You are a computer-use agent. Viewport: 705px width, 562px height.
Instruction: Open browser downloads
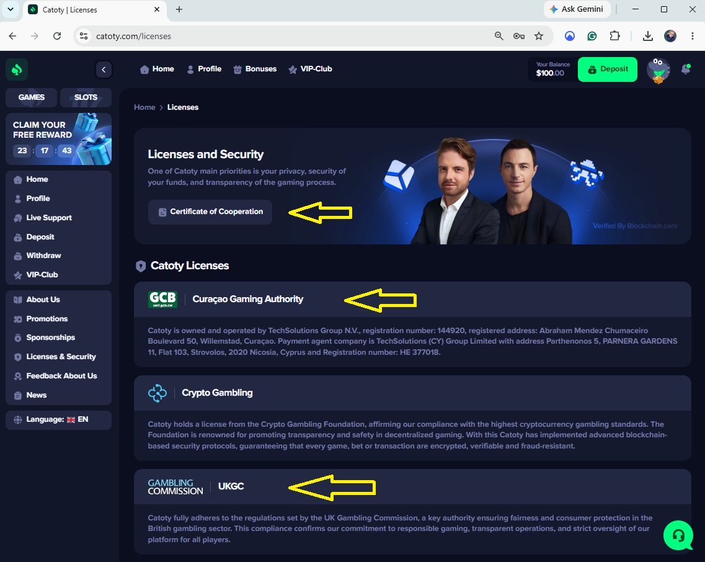pyautogui.click(x=648, y=36)
